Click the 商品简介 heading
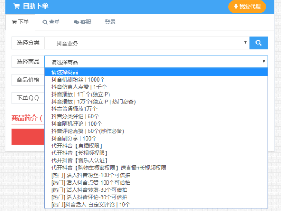281x211 pixels. pos(27,118)
